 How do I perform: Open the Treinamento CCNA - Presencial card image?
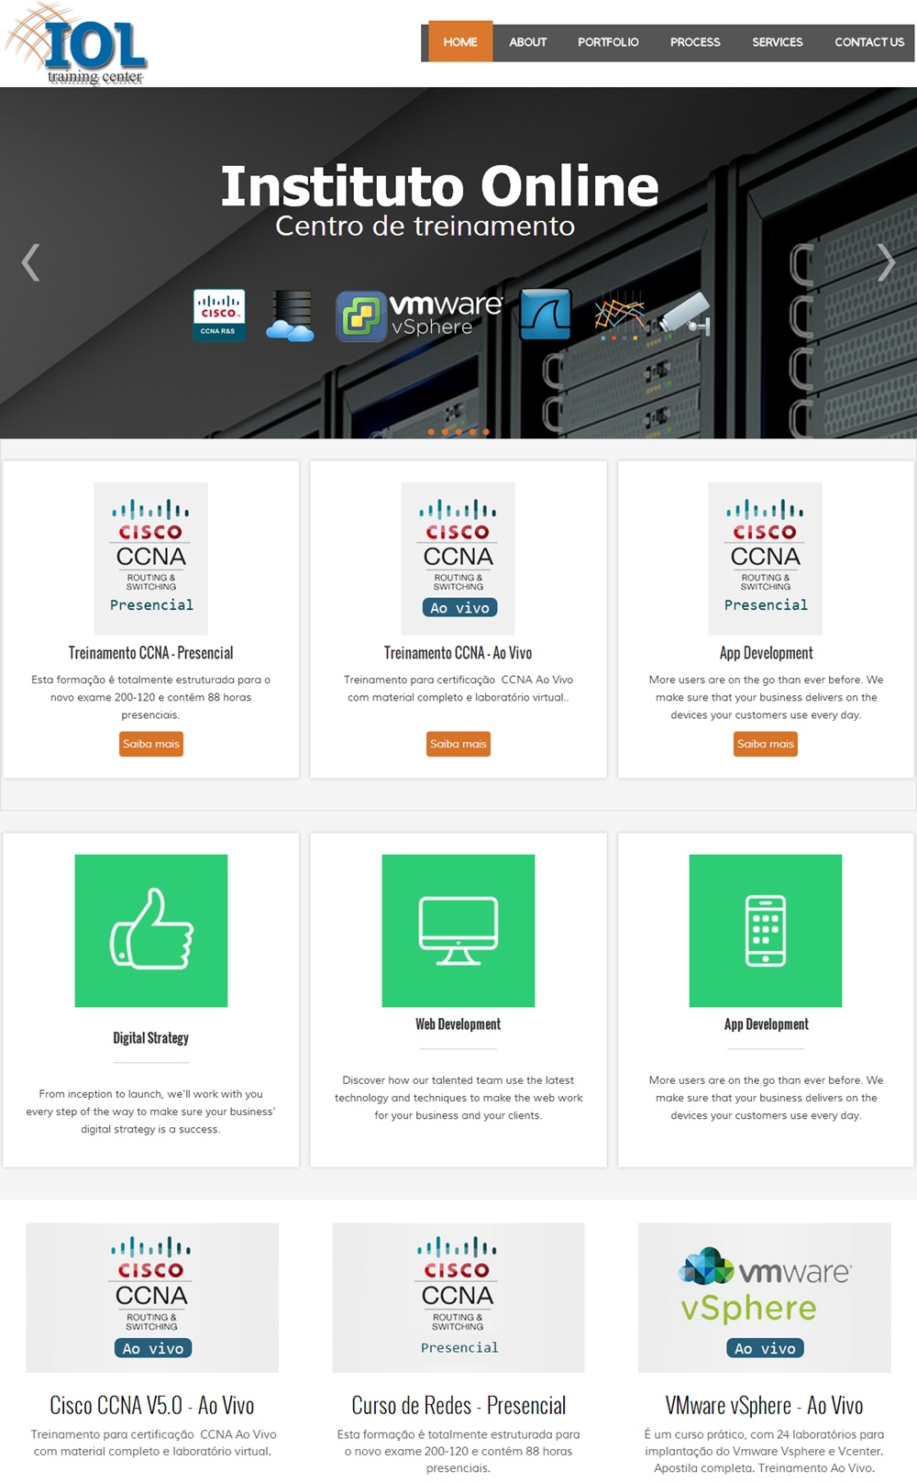pos(151,559)
